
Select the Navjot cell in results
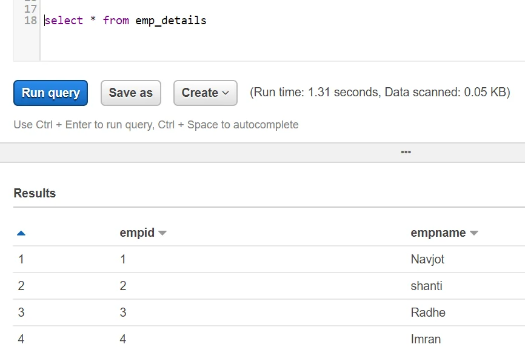click(427, 259)
